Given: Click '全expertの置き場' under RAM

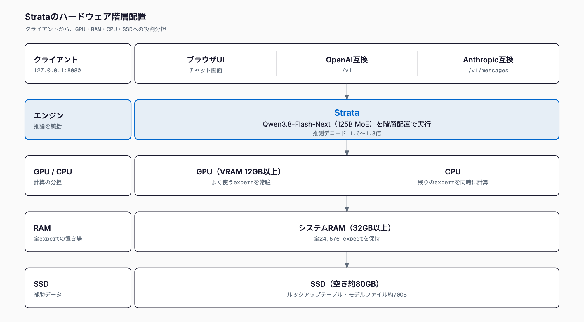Looking at the screenshot, I should 58,239.
